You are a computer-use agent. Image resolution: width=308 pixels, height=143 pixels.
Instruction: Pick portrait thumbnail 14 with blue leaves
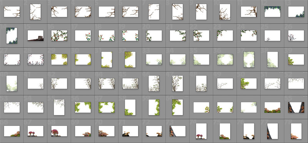[x=12, y=35]
